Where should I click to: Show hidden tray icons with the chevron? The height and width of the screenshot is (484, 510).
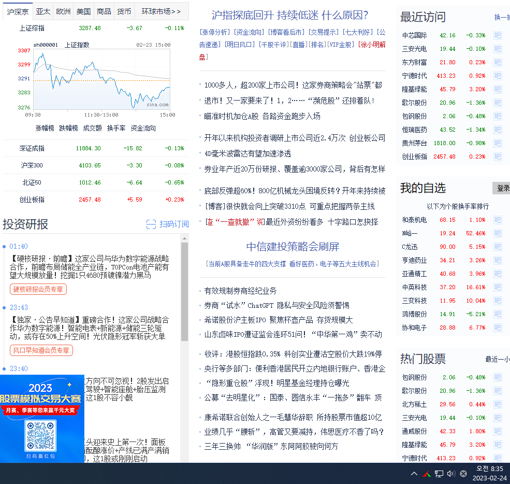[414, 474]
